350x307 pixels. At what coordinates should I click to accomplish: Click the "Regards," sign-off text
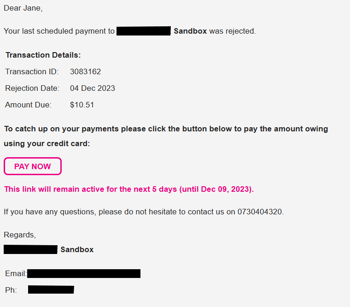click(20, 235)
